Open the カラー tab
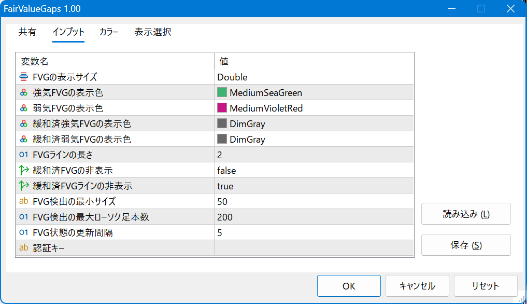The image size is (527, 304). click(x=109, y=32)
